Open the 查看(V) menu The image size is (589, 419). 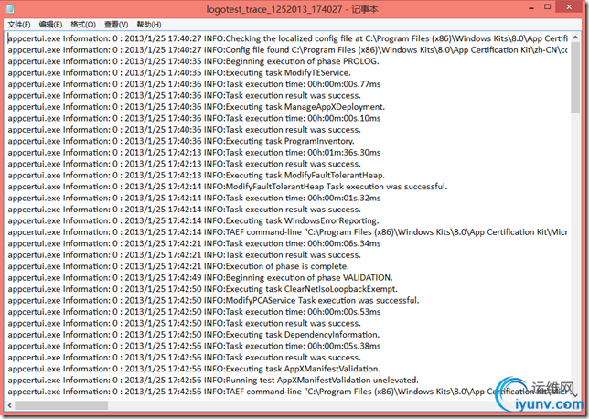click(x=116, y=25)
